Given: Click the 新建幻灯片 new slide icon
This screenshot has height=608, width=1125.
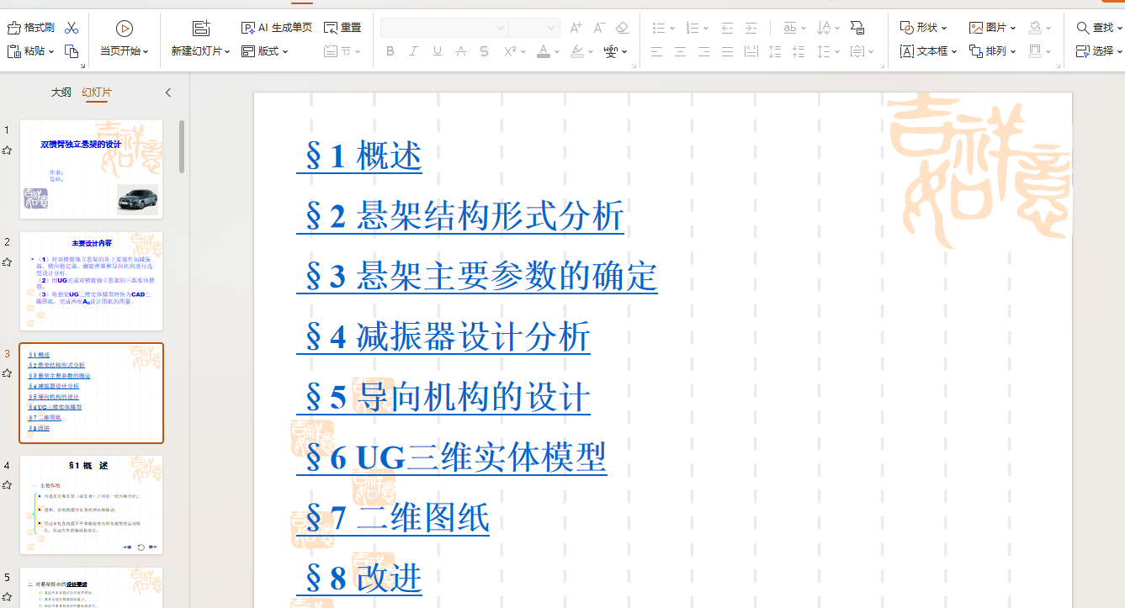Looking at the screenshot, I should (x=201, y=29).
